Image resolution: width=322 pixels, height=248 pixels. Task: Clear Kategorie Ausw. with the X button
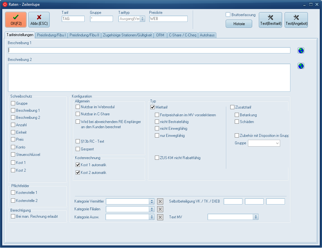coord(160,217)
